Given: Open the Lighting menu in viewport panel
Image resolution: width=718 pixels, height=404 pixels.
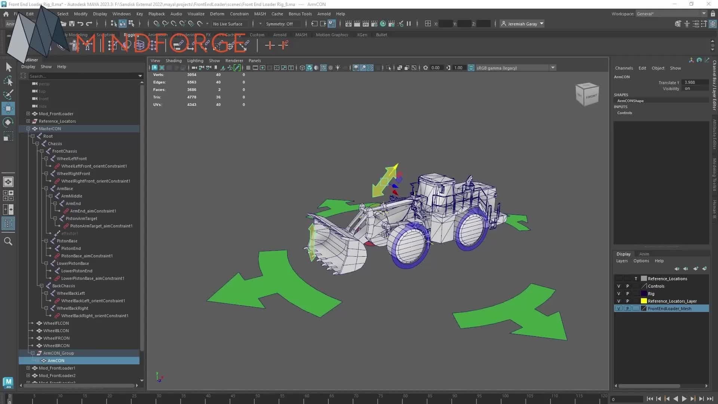Looking at the screenshot, I should (195, 60).
